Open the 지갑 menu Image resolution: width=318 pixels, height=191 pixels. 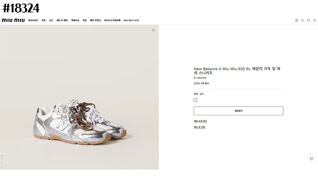point(84,20)
